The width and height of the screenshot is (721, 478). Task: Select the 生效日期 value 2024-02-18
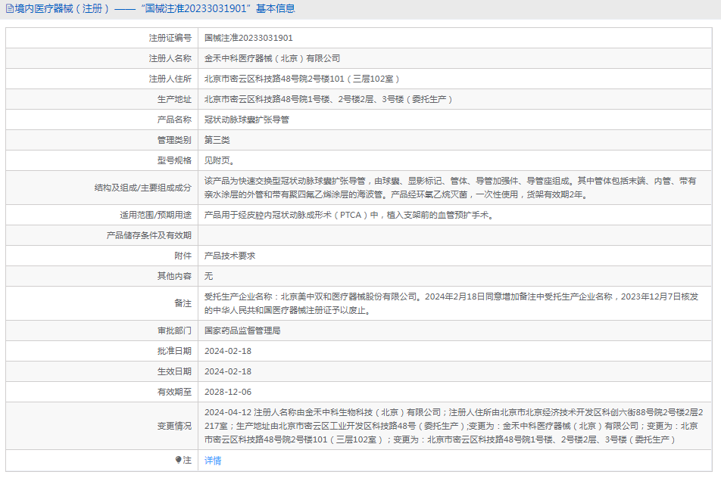(x=228, y=371)
